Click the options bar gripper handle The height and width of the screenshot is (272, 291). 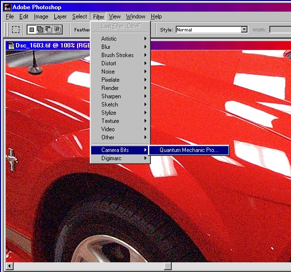7,30
